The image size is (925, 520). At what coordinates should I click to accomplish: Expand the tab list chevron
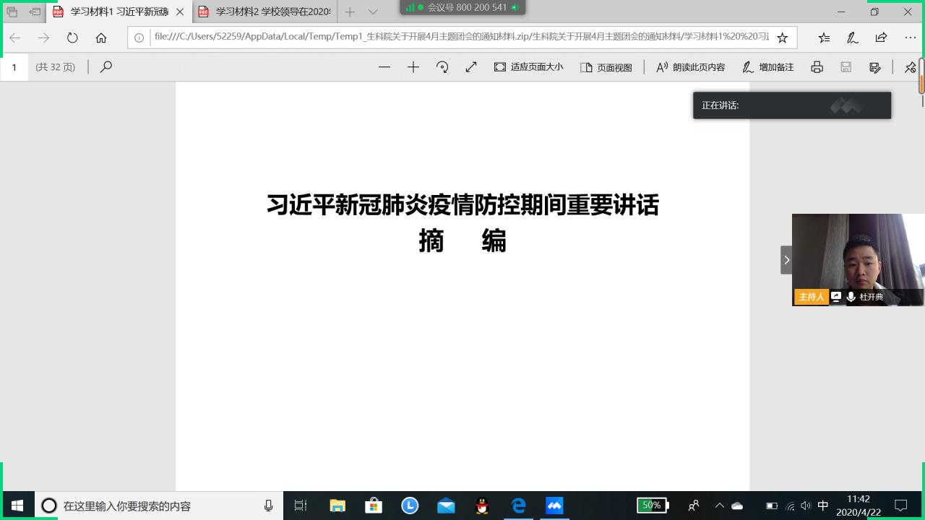373,12
